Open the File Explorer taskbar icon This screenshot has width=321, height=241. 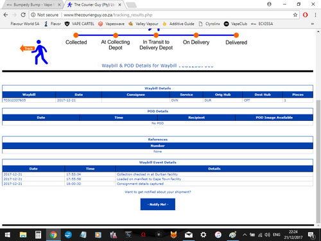tap(23, 235)
